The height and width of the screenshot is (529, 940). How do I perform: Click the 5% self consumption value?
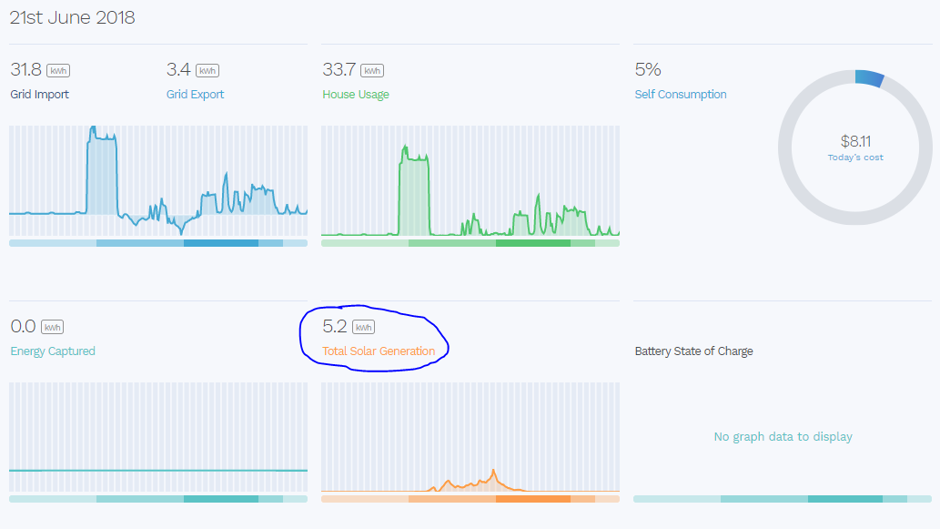click(x=648, y=69)
